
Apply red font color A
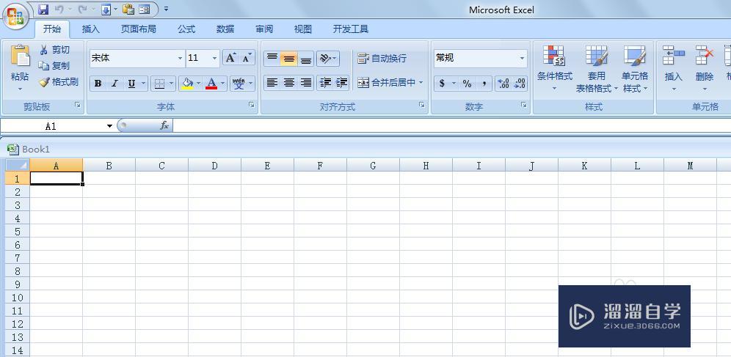coord(211,84)
